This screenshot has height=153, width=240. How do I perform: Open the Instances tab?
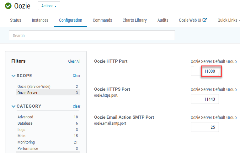coord(40,20)
